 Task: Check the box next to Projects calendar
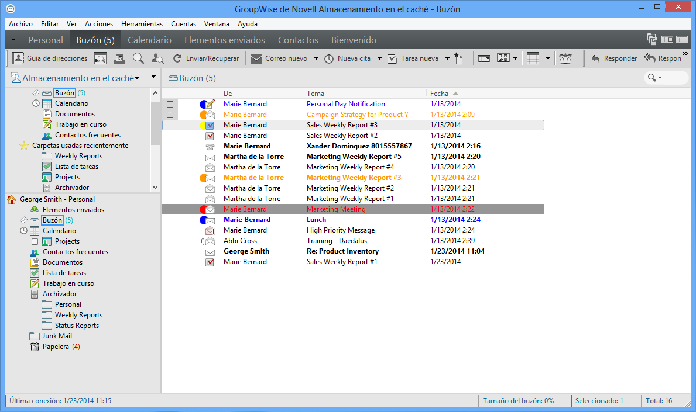click(35, 242)
